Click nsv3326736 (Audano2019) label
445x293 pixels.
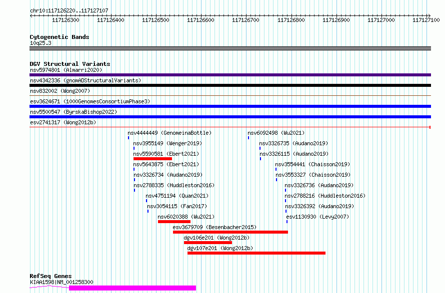click(319, 185)
